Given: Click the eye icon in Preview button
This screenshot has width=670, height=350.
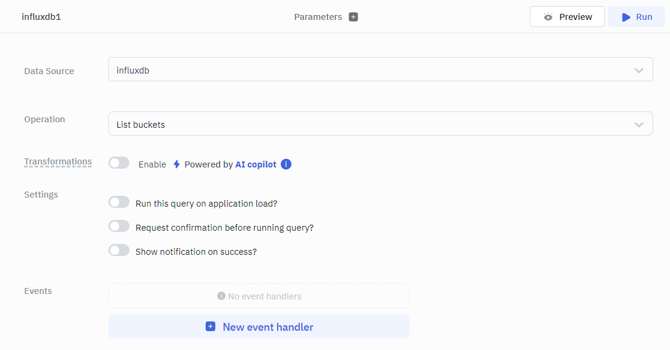Looking at the screenshot, I should (x=548, y=17).
